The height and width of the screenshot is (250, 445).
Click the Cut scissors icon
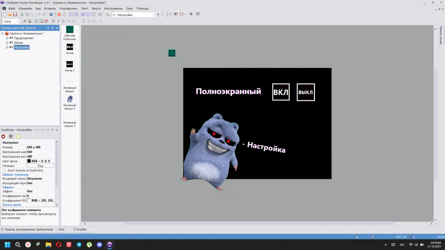coord(22,14)
